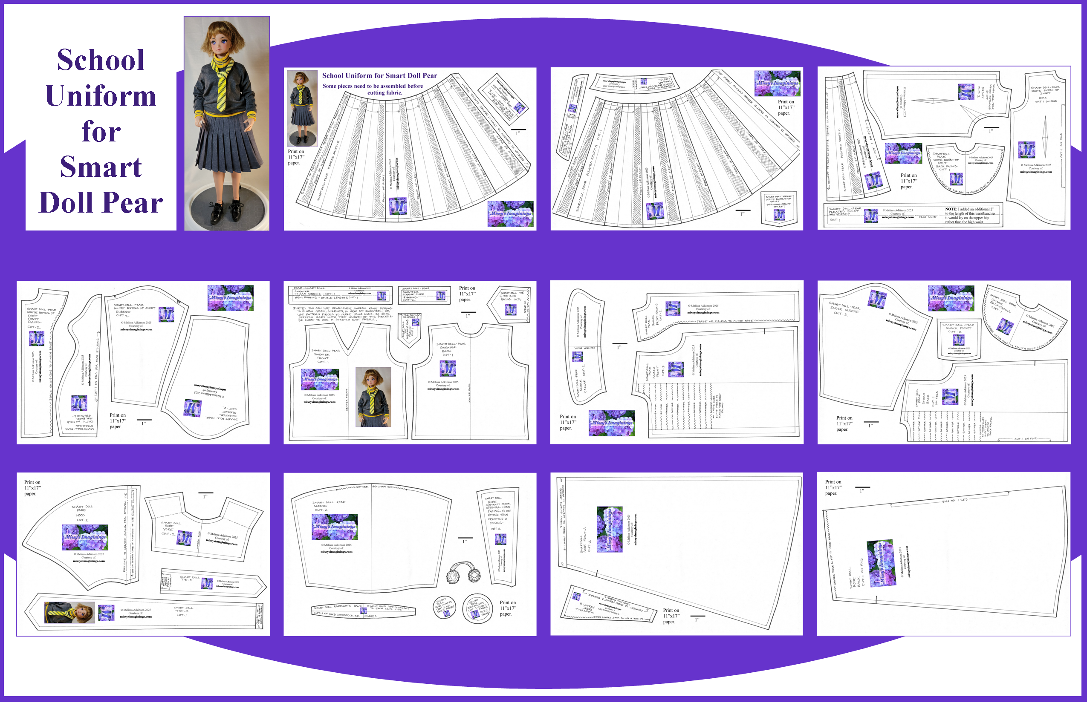This screenshot has height=703, width=1087.
Task: Click 'School Uniform for Smart Doll Pear' page heading
Action: coord(379,76)
